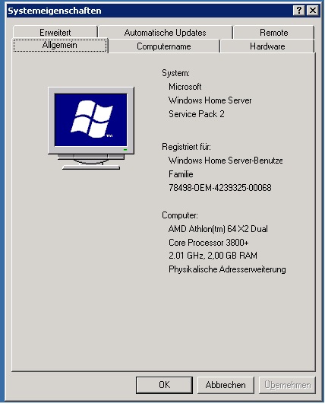Confirm with the OK button

pos(164,385)
